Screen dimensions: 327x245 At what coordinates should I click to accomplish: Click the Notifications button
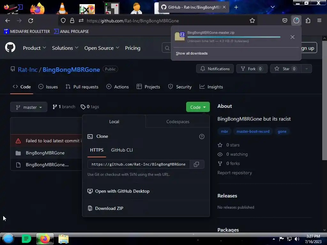point(215,69)
